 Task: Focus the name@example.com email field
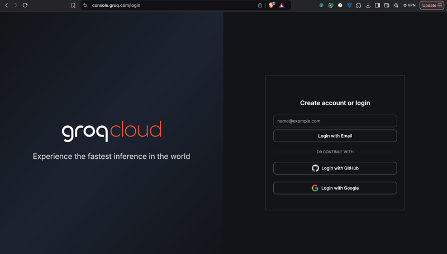pyautogui.click(x=335, y=121)
